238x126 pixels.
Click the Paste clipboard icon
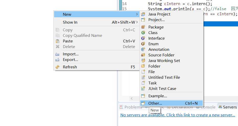57,41
